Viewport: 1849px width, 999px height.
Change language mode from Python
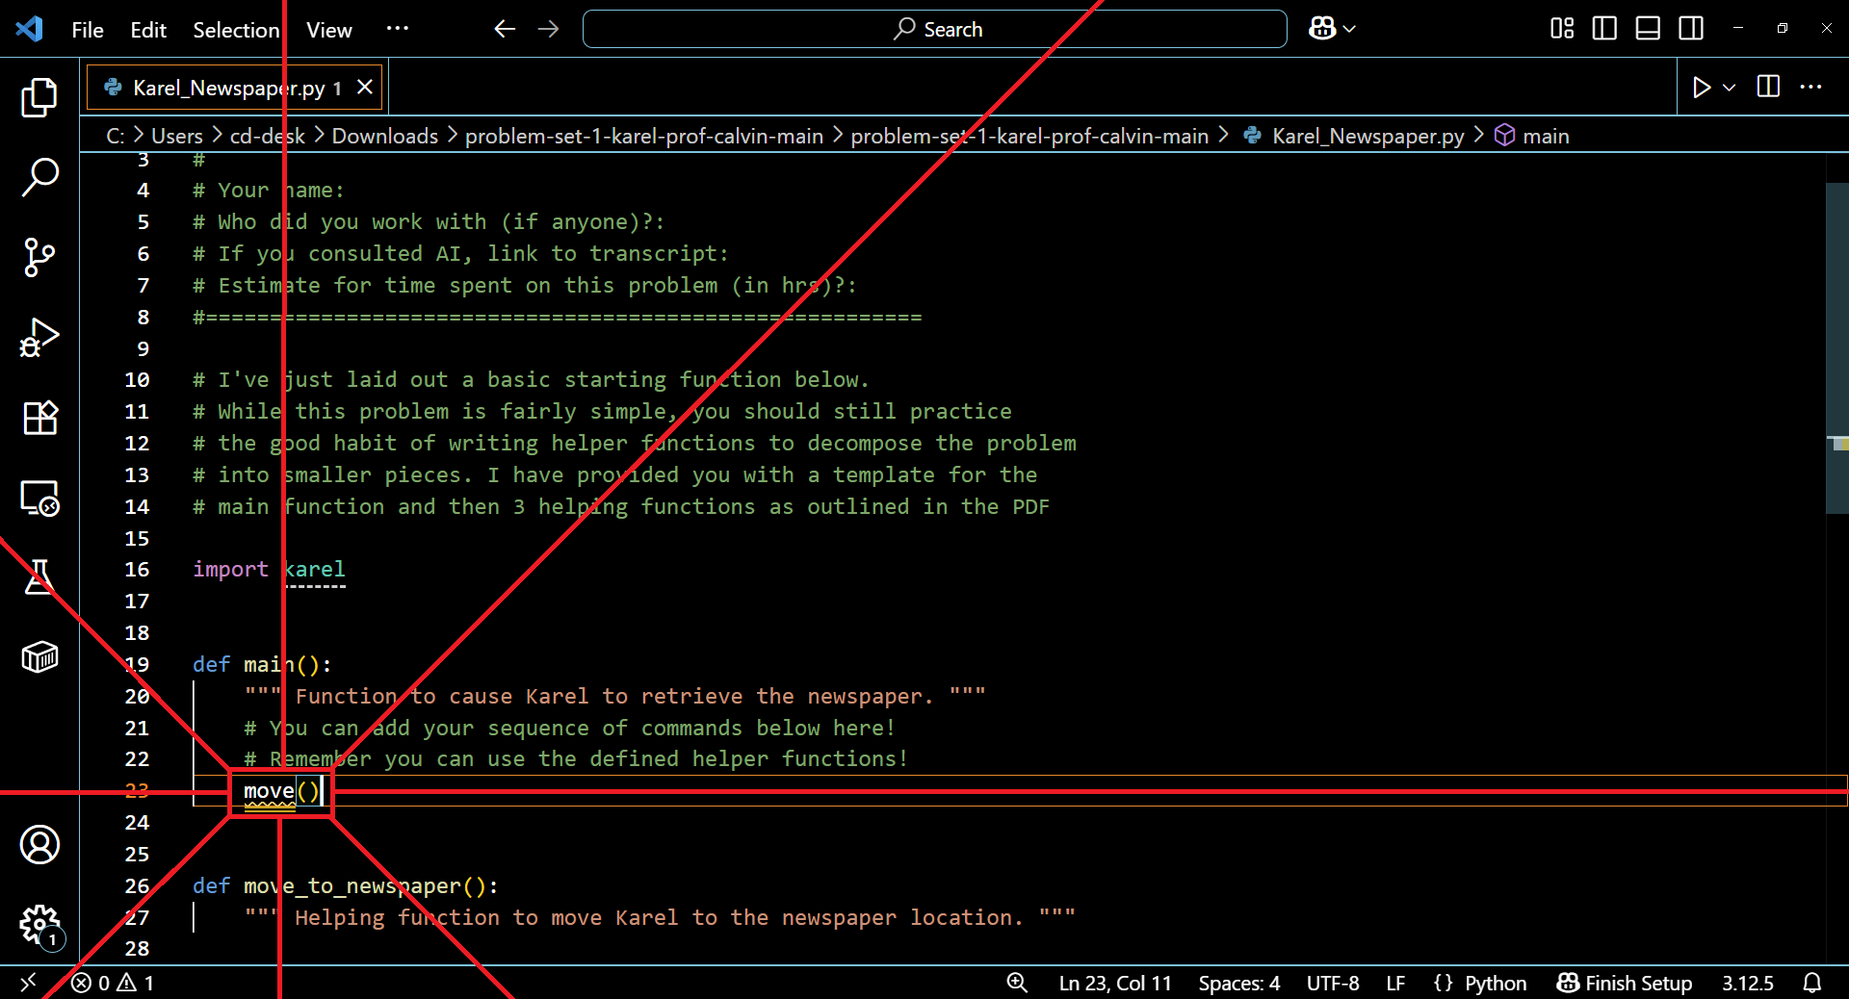pos(1495,983)
